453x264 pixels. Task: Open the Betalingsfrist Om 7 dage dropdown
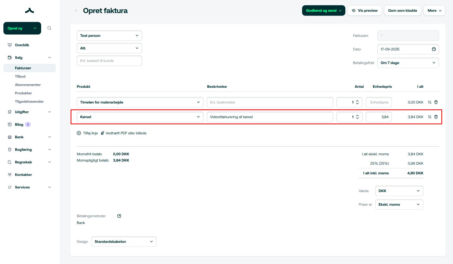[x=408, y=63]
